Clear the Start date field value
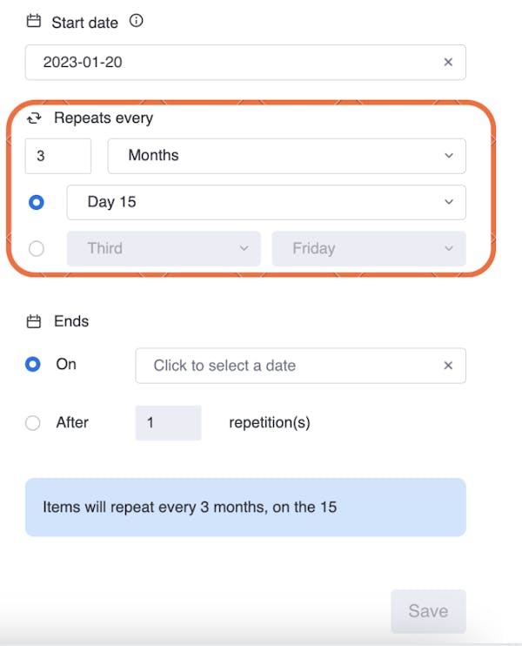 click(448, 63)
